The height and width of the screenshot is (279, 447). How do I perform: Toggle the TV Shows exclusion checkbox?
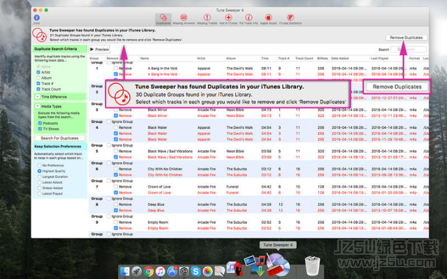pyautogui.click(x=40, y=129)
